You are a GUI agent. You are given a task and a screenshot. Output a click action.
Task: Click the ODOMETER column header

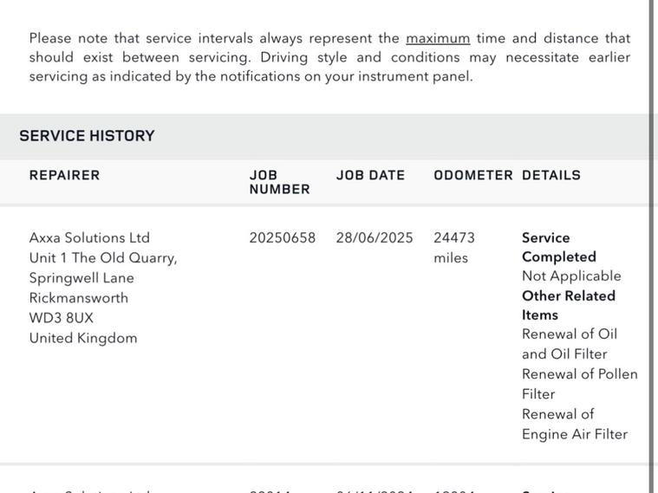tap(473, 175)
